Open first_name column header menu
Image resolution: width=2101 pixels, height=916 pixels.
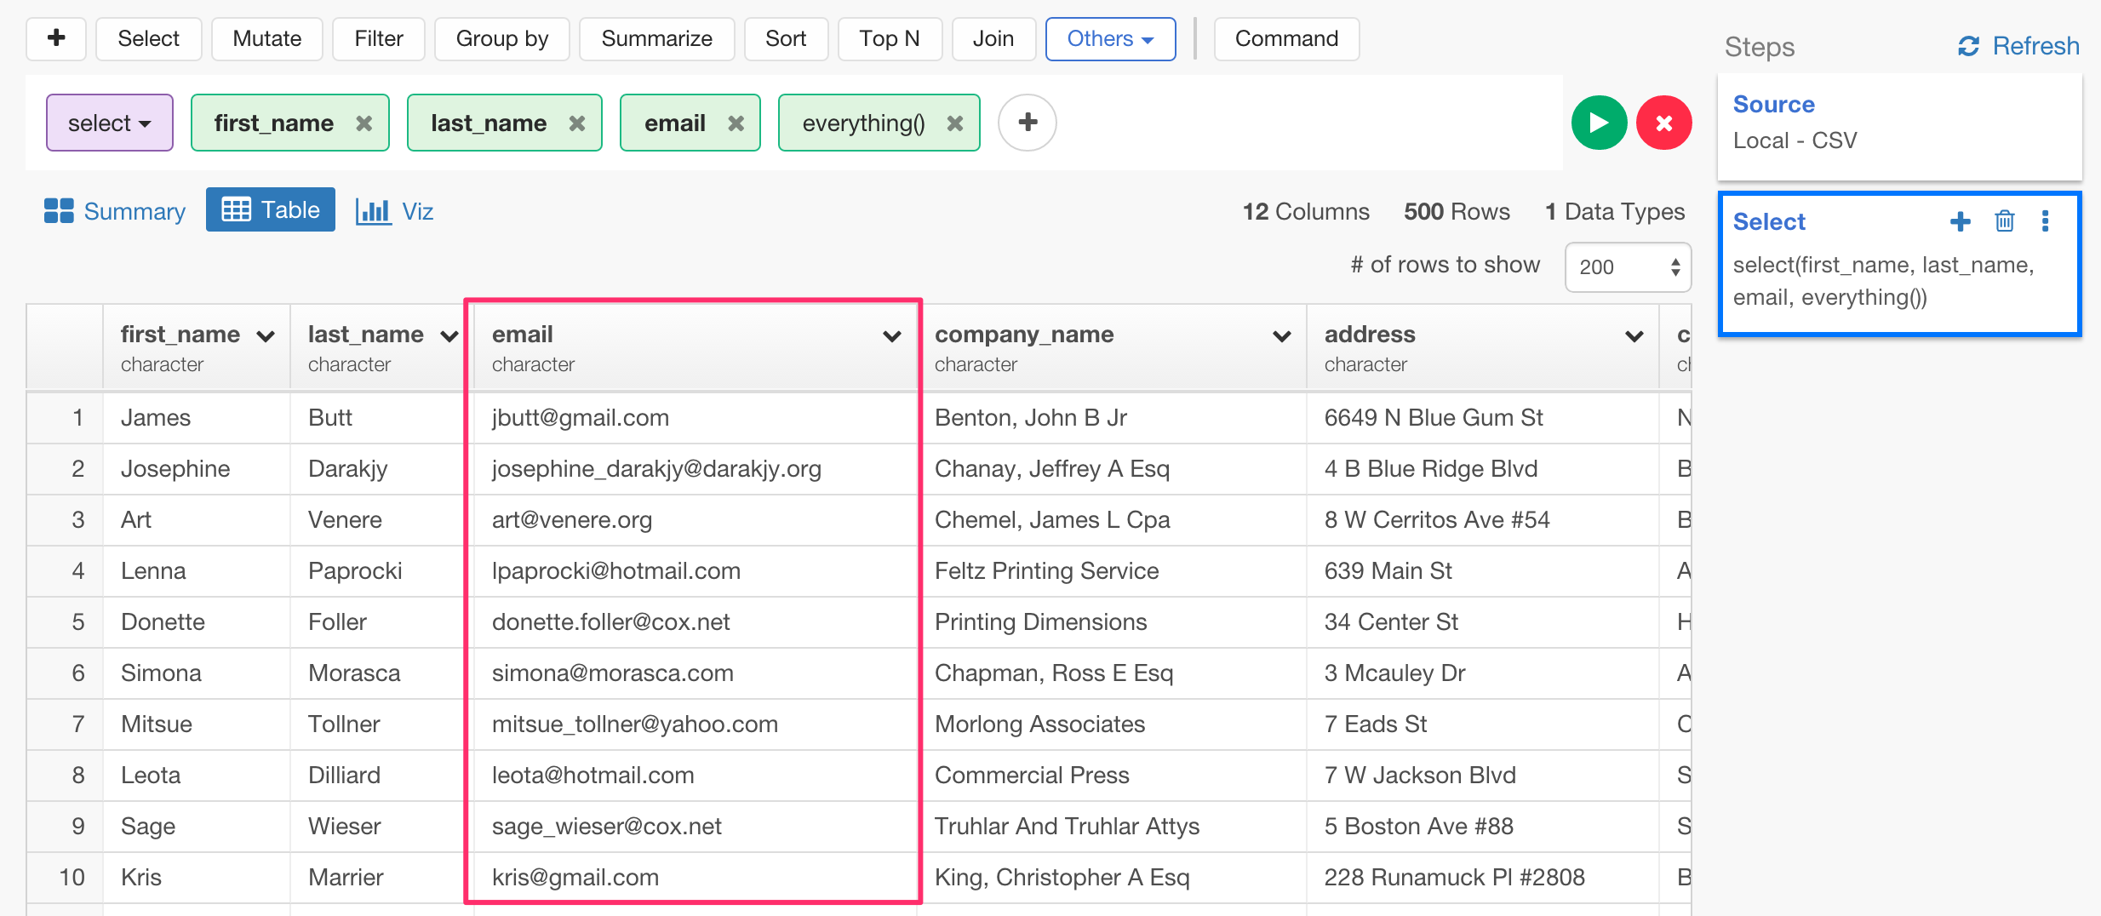coord(266,336)
